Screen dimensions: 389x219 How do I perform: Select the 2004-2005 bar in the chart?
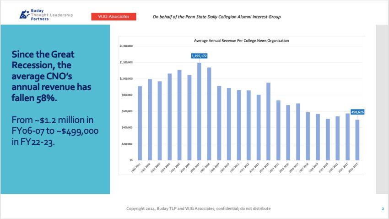(179, 115)
